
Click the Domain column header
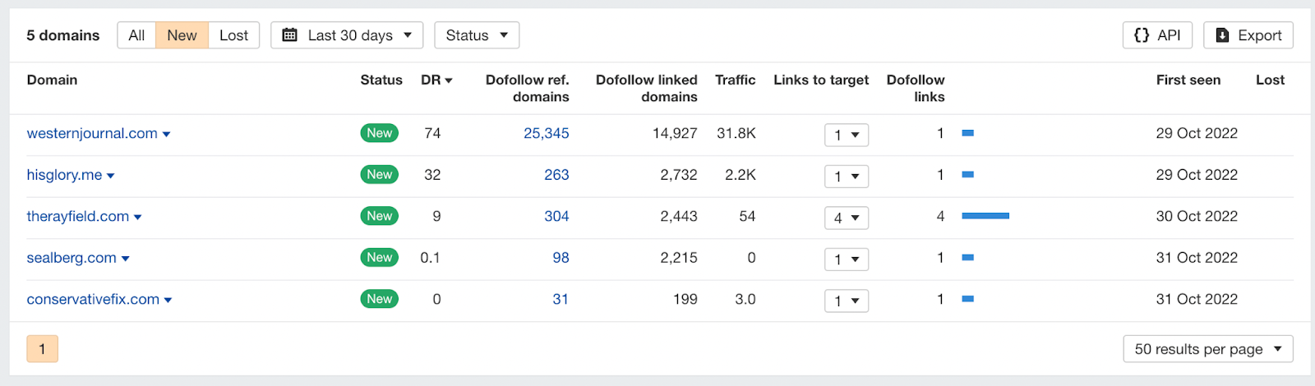(52, 80)
